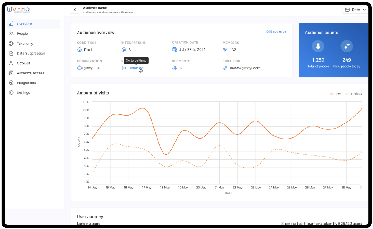Viewport: 373px width, 229px height.
Task: Click the calendar icon beside creation date
Action: (175, 50)
